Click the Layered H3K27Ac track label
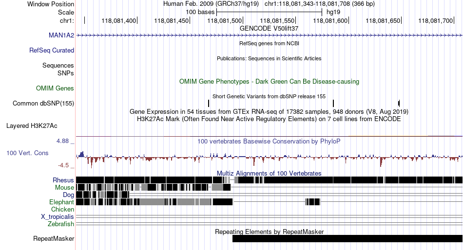 (x=32, y=126)
